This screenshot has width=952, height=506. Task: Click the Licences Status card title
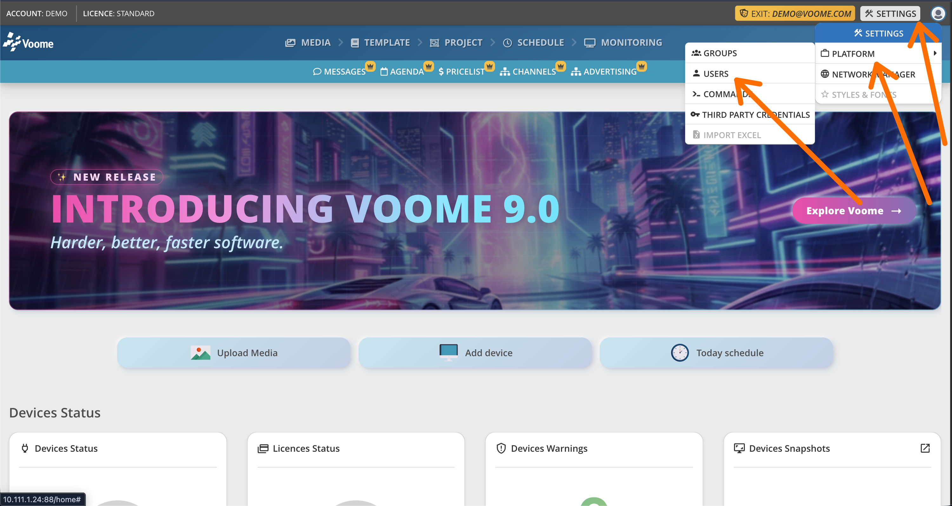tap(306, 448)
